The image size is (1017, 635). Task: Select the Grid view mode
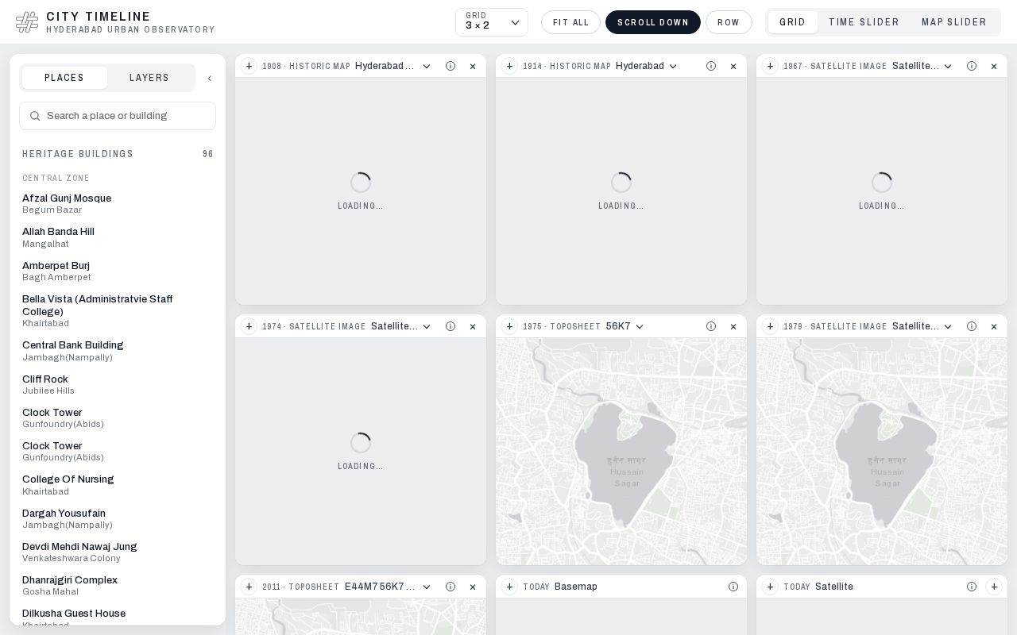(793, 22)
